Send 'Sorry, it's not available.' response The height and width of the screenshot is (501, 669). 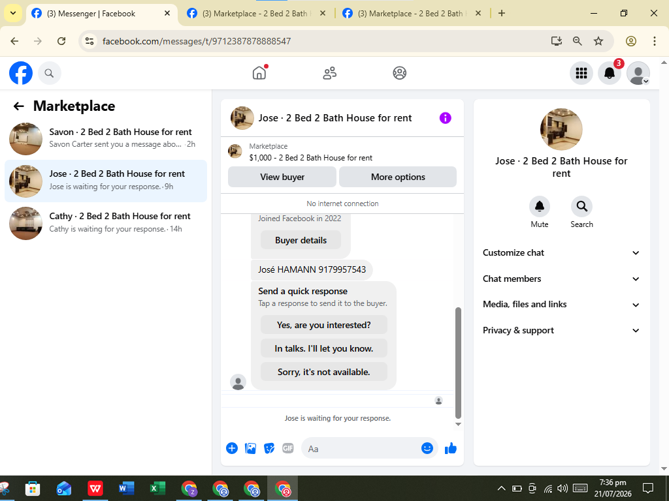324,371
